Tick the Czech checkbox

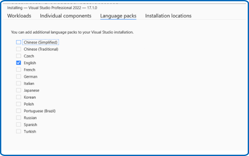[x=19, y=56]
